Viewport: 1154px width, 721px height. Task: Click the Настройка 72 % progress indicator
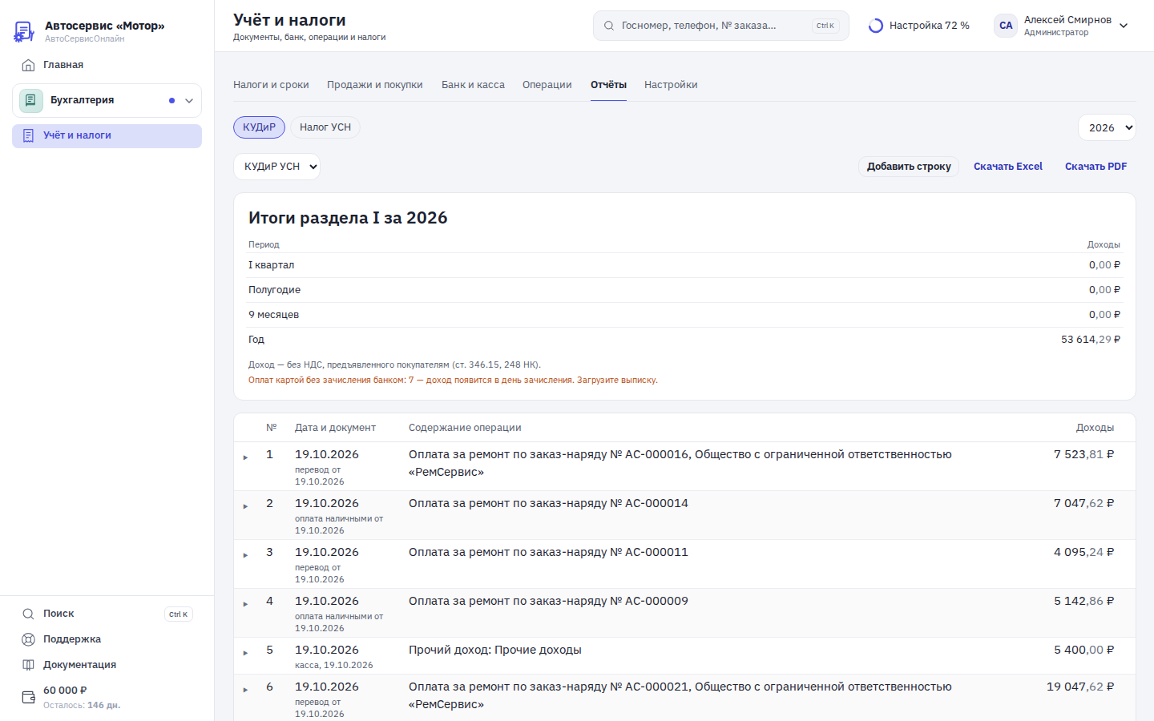pyautogui.click(x=919, y=26)
